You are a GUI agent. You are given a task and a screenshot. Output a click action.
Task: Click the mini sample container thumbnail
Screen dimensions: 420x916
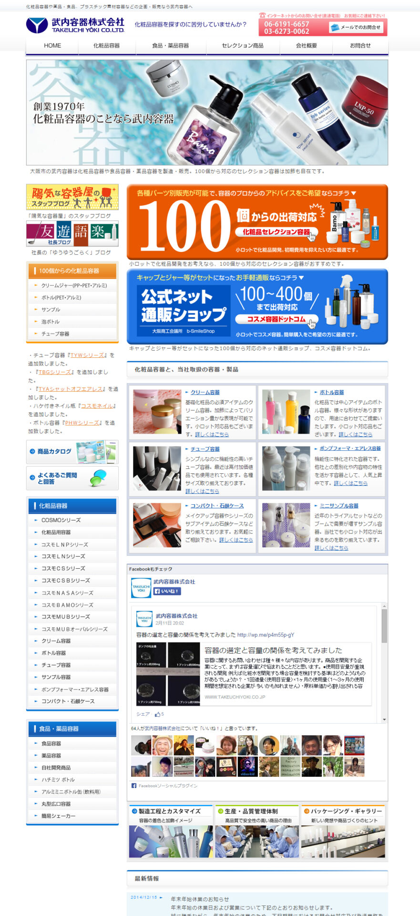pyautogui.click(x=286, y=525)
